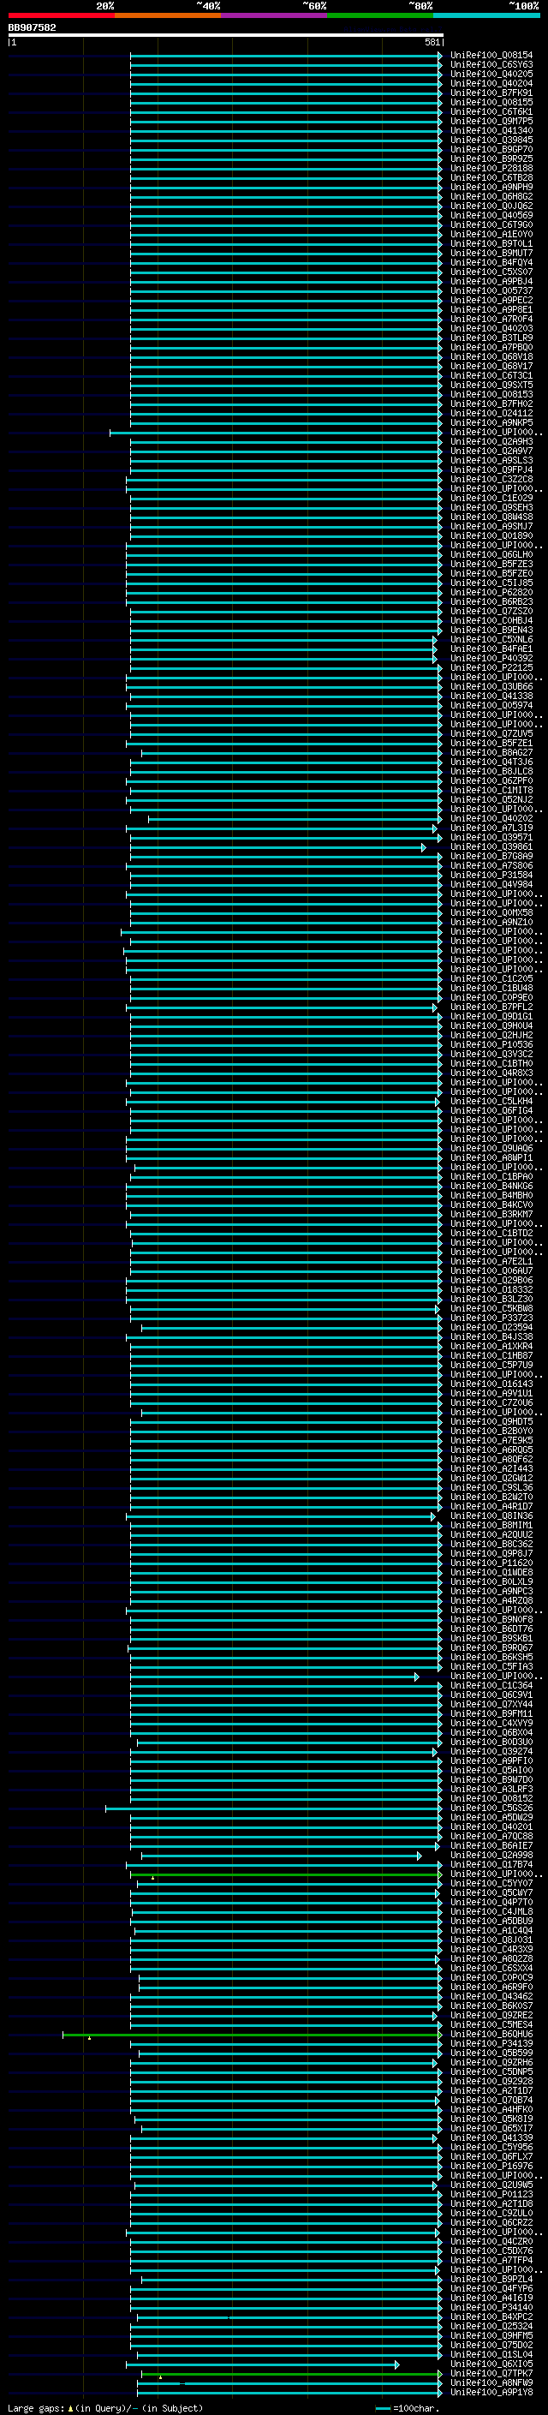The width and height of the screenshot is (548, 2415).
Task: Select hit label UniRef100_B3LZ30
Action: click(491, 1300)
